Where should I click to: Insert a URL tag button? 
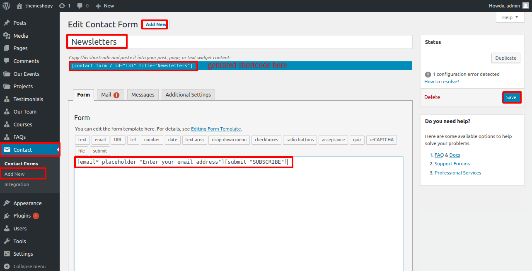pyautogui.click(x=118, y=140)
